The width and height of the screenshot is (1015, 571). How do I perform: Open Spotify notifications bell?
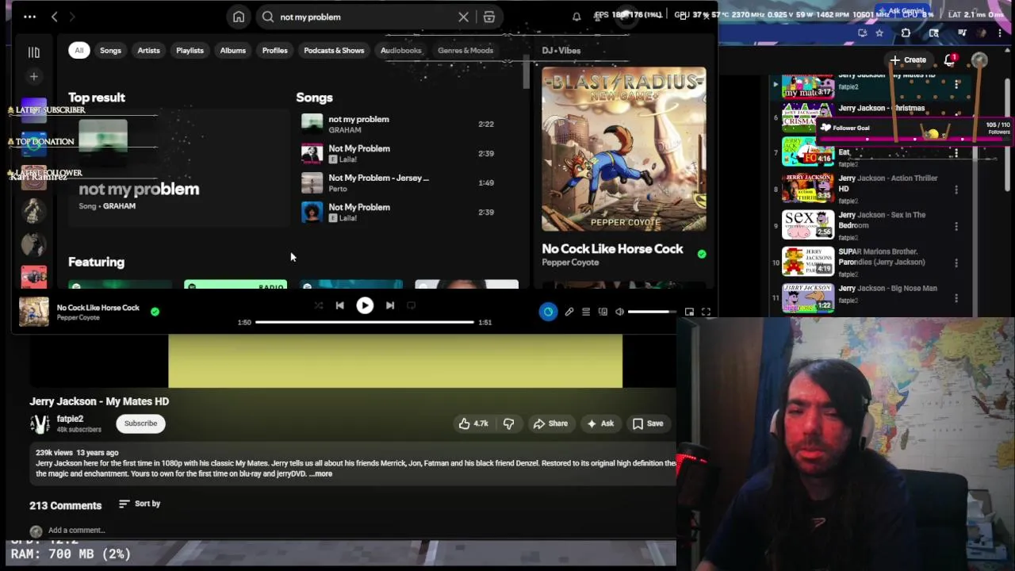coord(576,17)
